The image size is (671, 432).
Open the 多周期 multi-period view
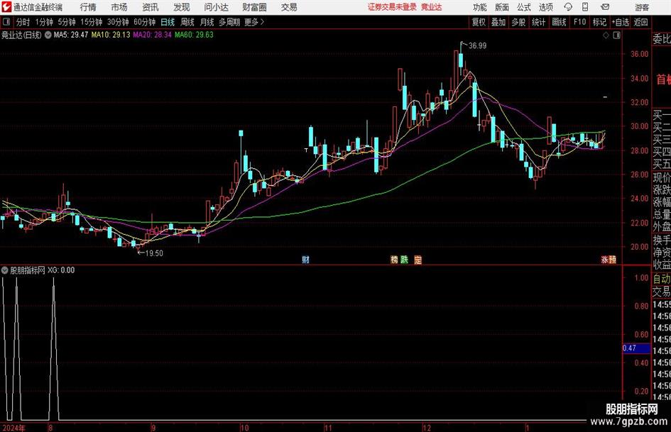coord(229,22)
